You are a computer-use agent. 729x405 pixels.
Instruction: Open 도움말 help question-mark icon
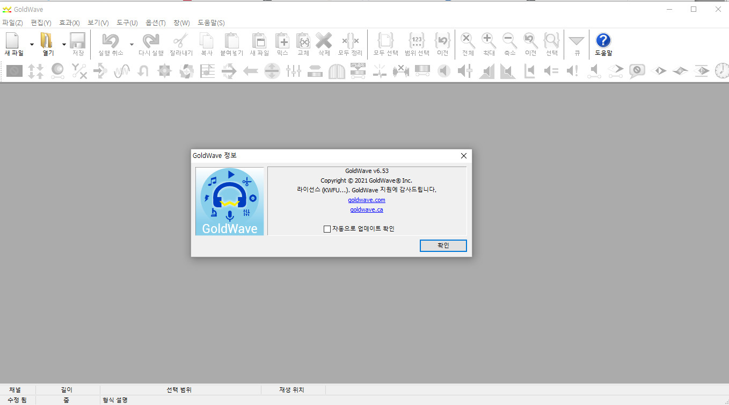pos(603,40)
